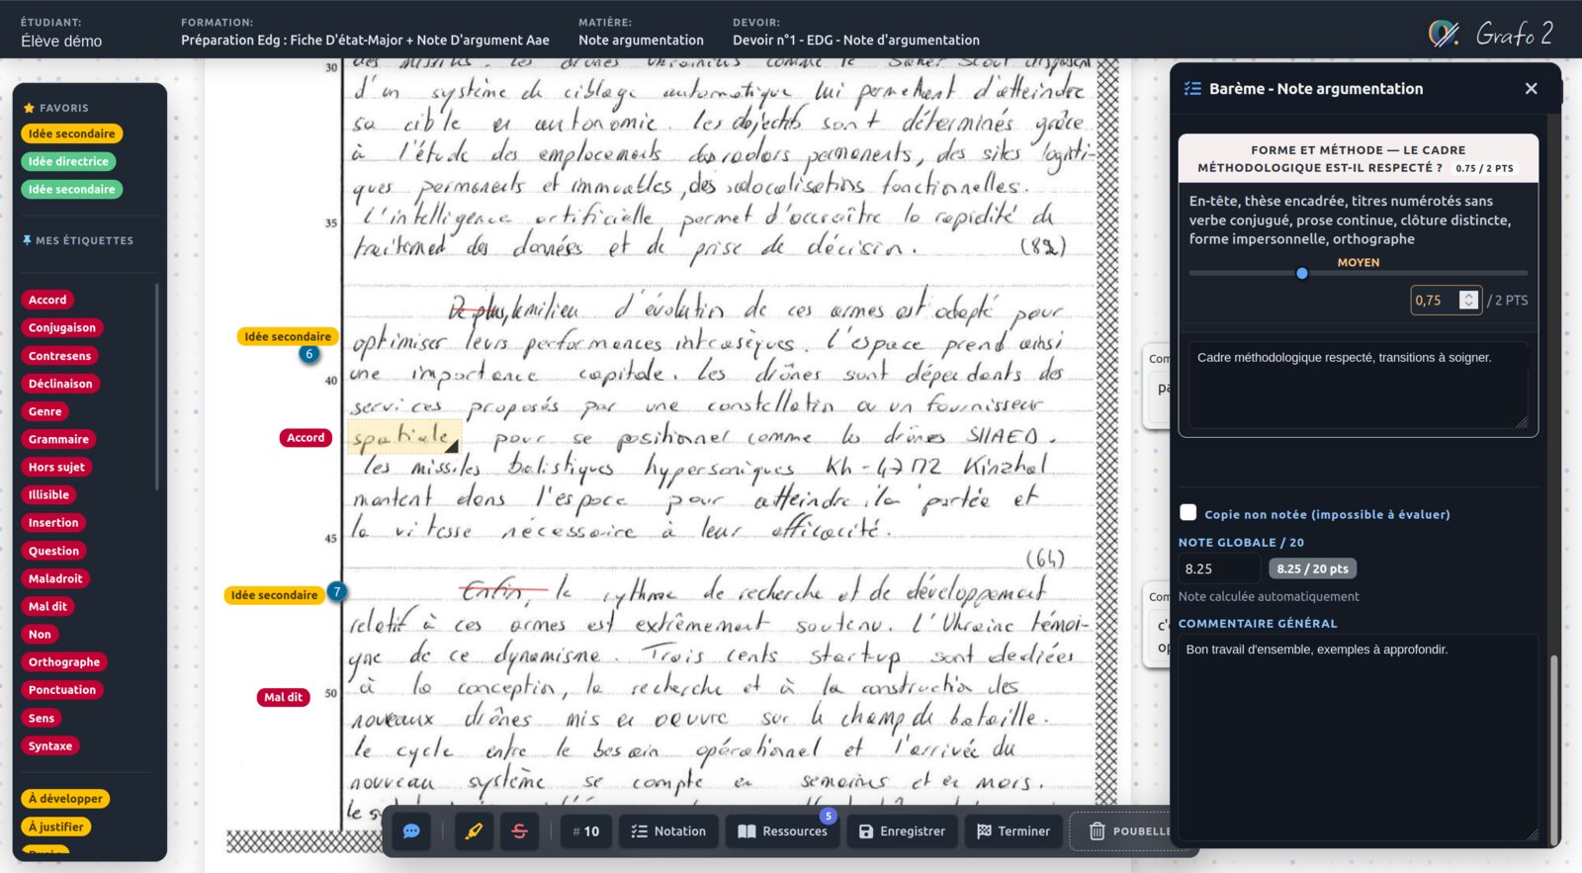Click annotation marker number 7
This screenshot has width=1582, height=873.
coord(337,592)
